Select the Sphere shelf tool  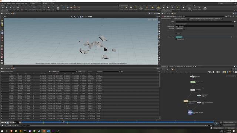tap(7, 8)
